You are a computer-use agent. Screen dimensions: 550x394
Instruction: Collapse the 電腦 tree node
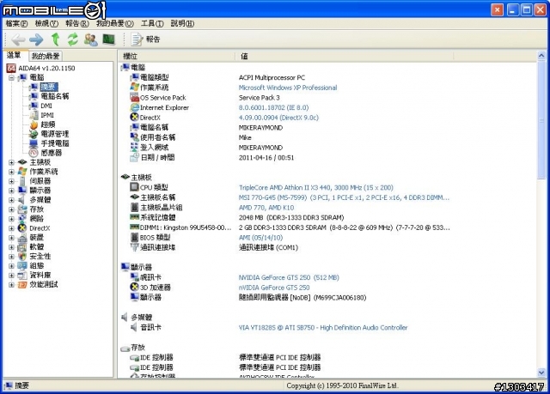pyautogui.click(x=11, y=77)
